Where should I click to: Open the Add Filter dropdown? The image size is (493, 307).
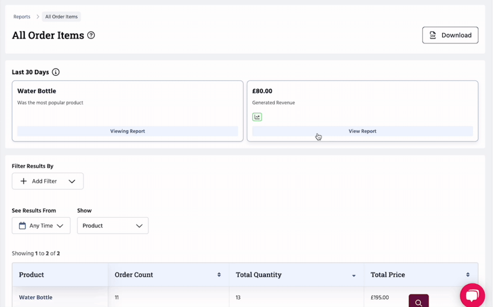pos(48,181)
